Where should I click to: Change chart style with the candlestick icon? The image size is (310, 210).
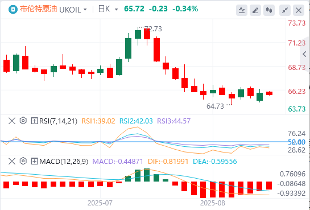point(269,10)
